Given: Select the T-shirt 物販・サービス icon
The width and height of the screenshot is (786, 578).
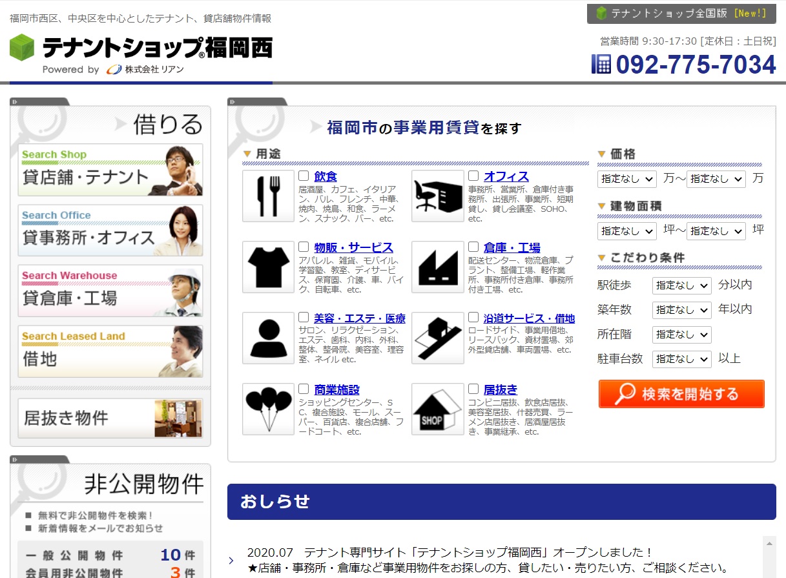Looking at the screenshot, I should pyautogui.click(x=268, y=267).
